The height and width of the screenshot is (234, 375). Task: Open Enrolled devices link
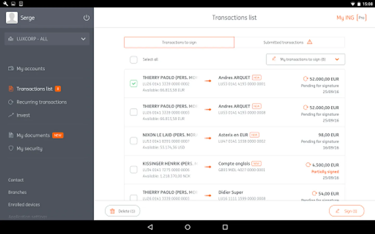coord(24,205)
